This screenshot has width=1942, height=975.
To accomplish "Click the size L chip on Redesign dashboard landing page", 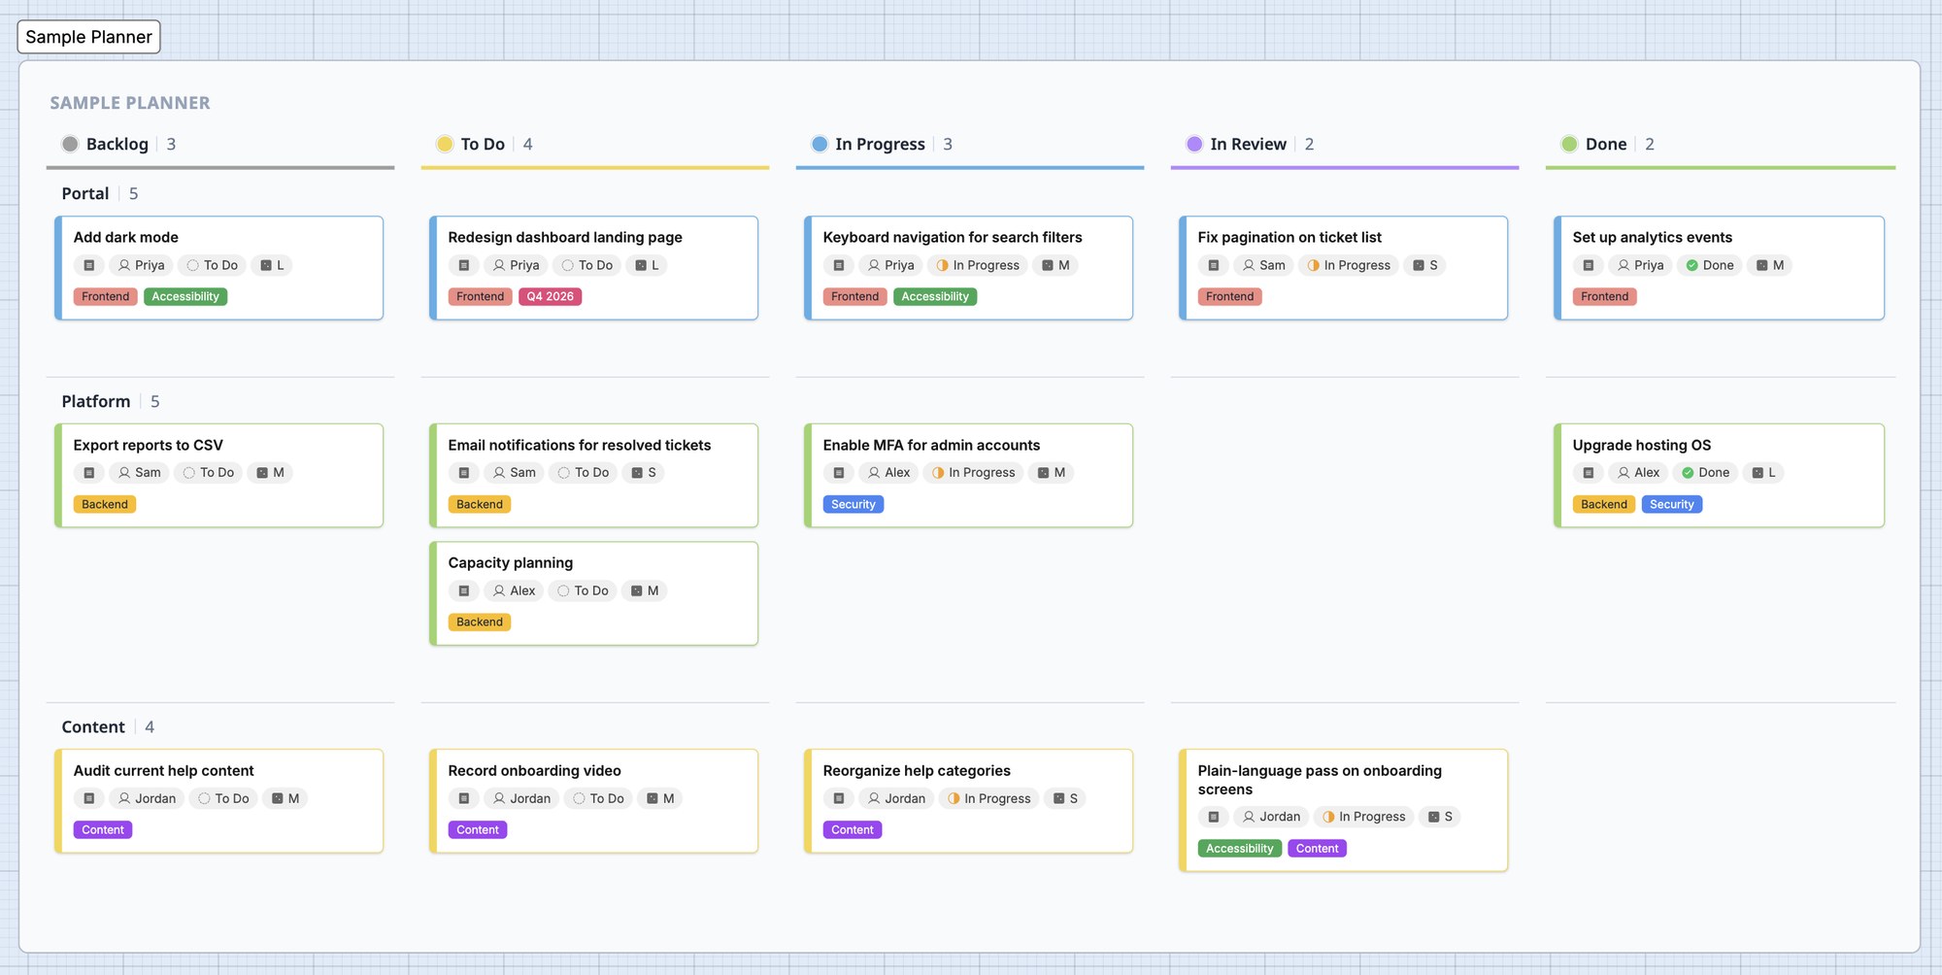I will coord(647,265).
